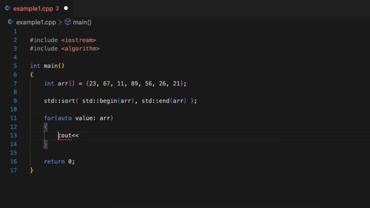370x208 pixels.
Task: Click line number 13 in the gutter
Action: [x=13, y=135]
